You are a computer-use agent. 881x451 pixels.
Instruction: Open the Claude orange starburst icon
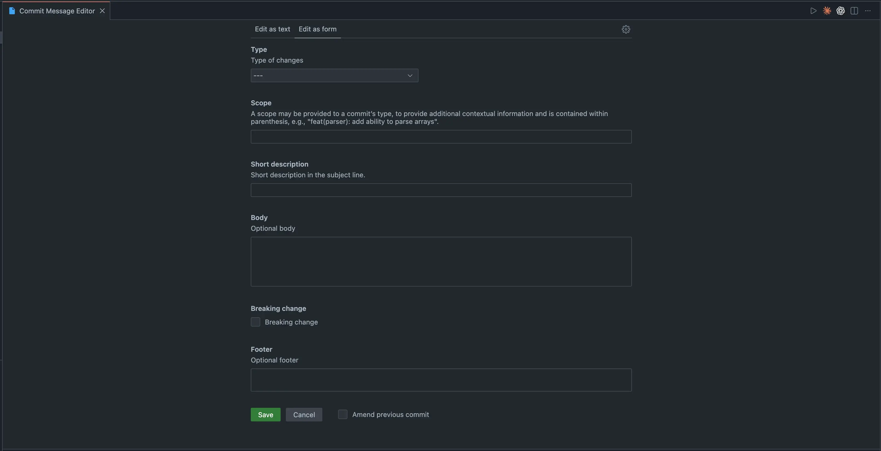coord(826,11)
